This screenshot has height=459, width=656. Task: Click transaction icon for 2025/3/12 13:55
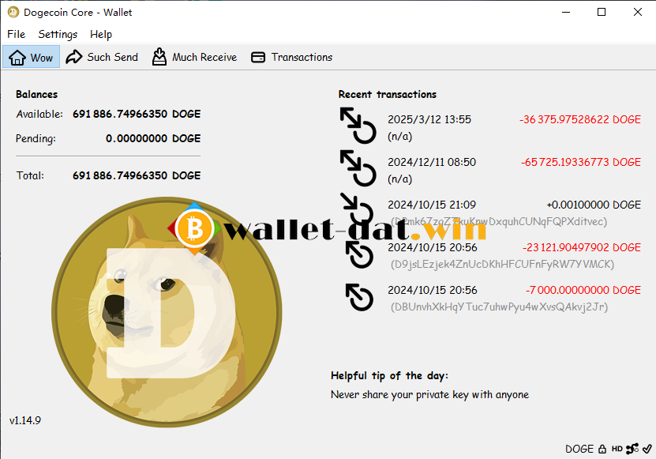coord(358,126)
